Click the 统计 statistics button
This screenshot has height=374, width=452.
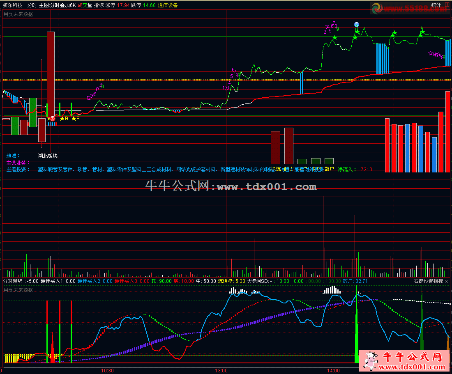(x=436, y=5)
